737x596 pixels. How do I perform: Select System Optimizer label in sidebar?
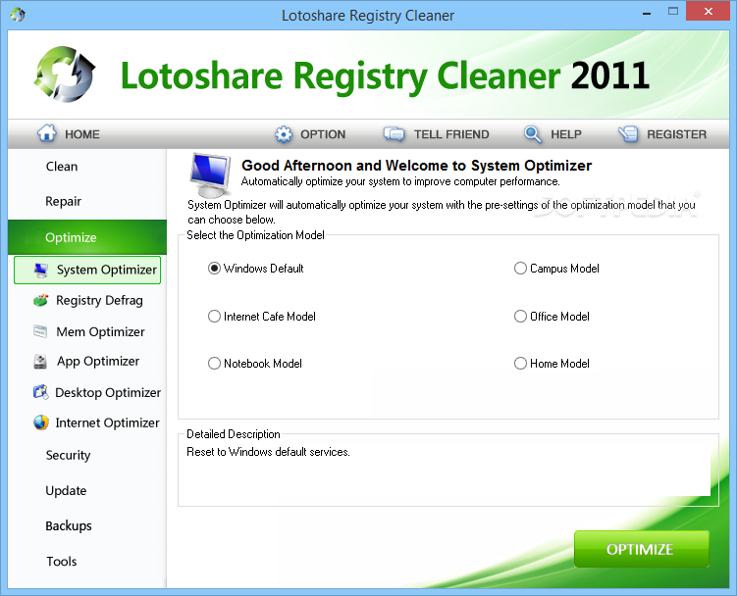(107, 270)
